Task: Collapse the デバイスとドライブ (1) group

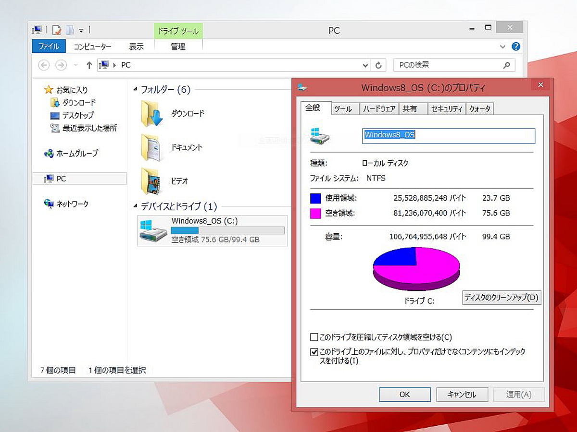Action: pos(136,206)
